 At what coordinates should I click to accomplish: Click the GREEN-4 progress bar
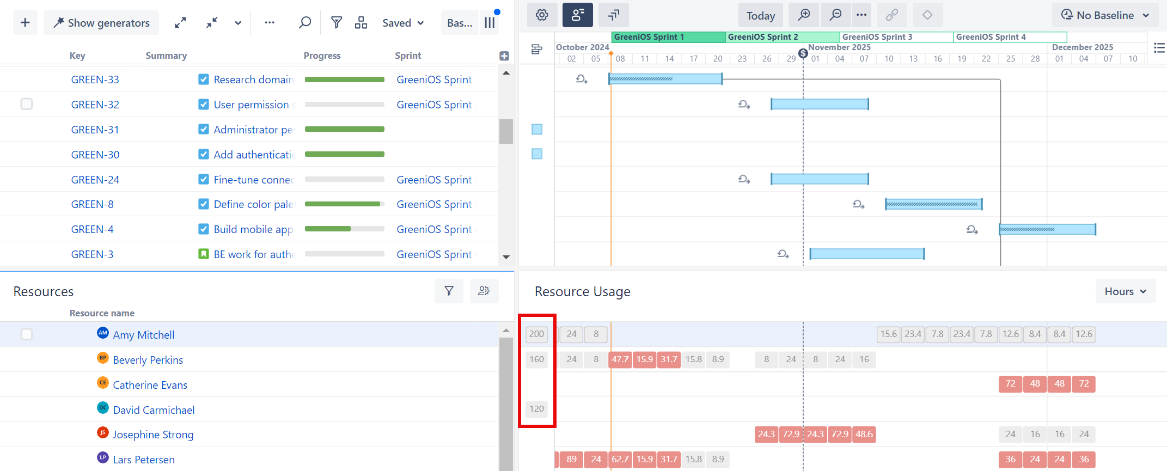click(344, 229)
